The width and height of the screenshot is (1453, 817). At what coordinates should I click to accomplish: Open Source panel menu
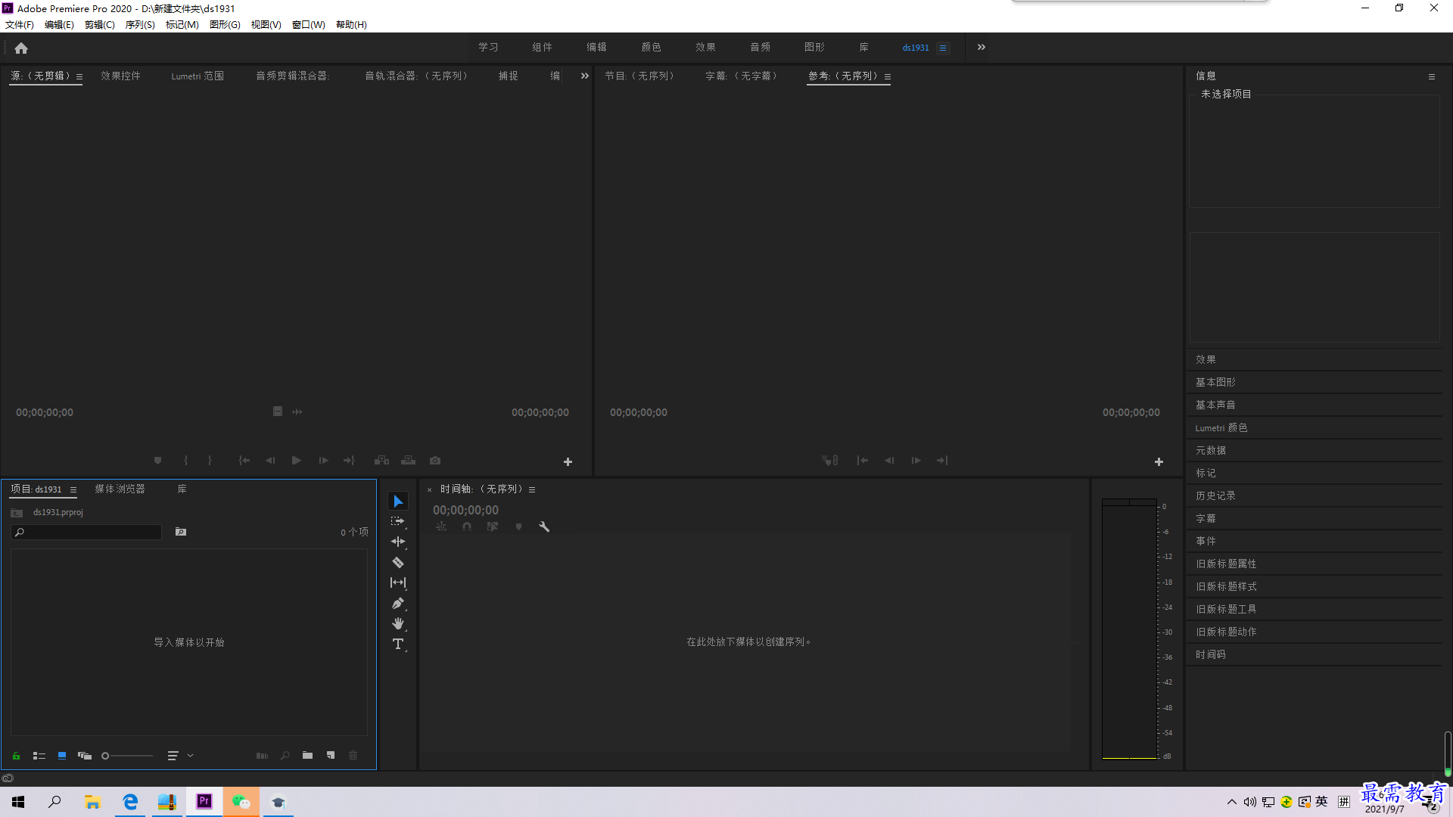(79, 76)
